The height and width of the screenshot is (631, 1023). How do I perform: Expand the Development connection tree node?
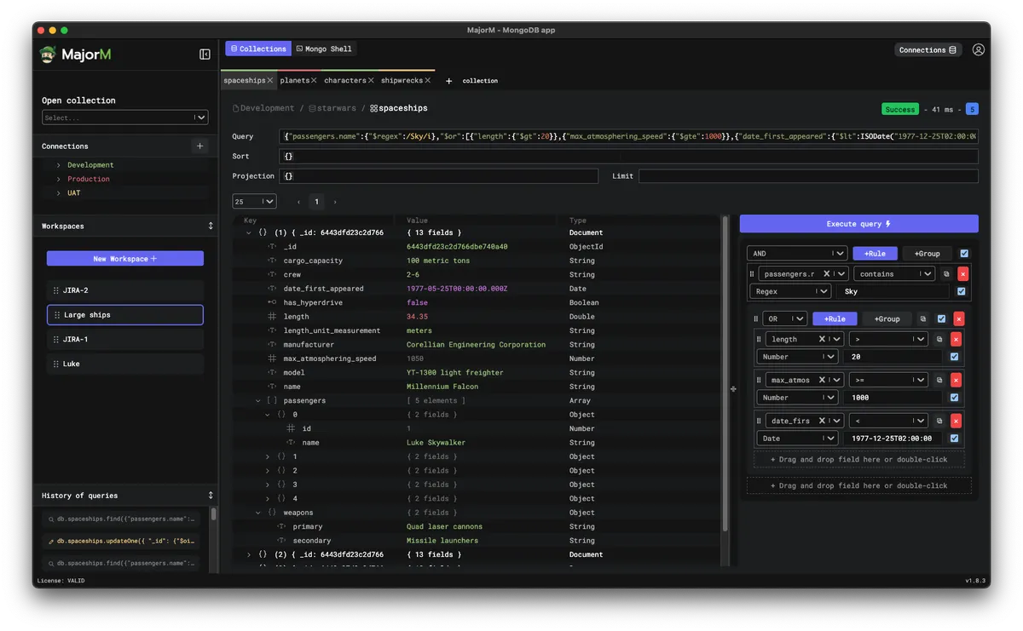59,165
